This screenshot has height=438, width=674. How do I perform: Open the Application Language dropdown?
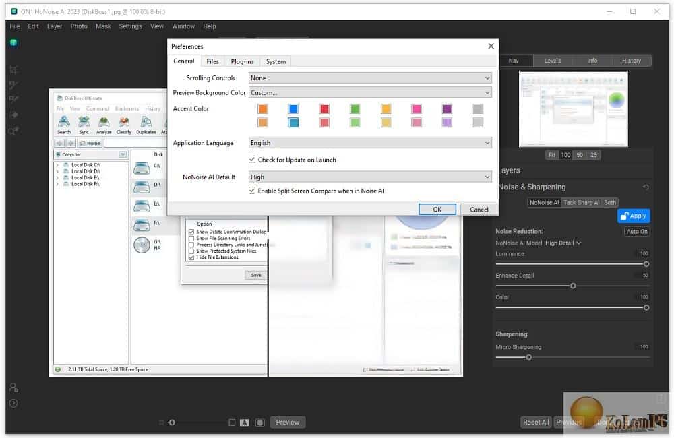click(x=370, y=143)
